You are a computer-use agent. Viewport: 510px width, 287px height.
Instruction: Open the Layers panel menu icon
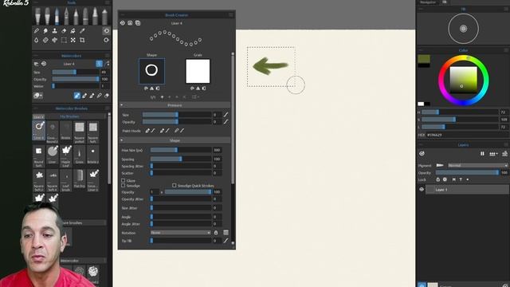pos(506,145)
